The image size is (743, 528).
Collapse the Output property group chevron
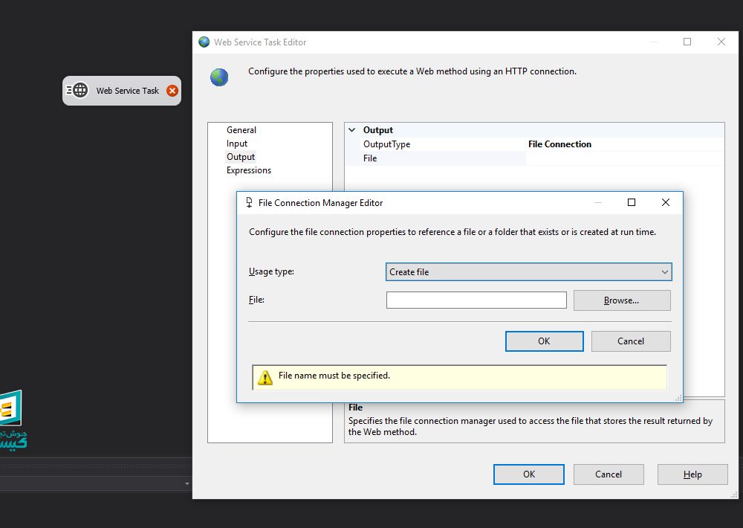352,130
